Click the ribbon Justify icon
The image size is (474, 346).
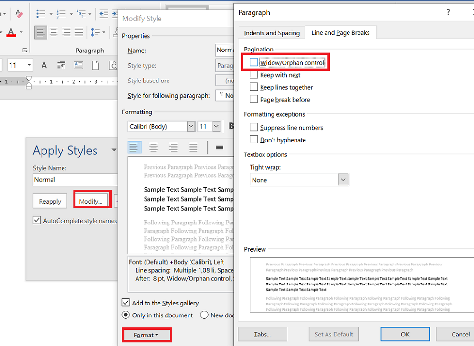tap(79, 32)
